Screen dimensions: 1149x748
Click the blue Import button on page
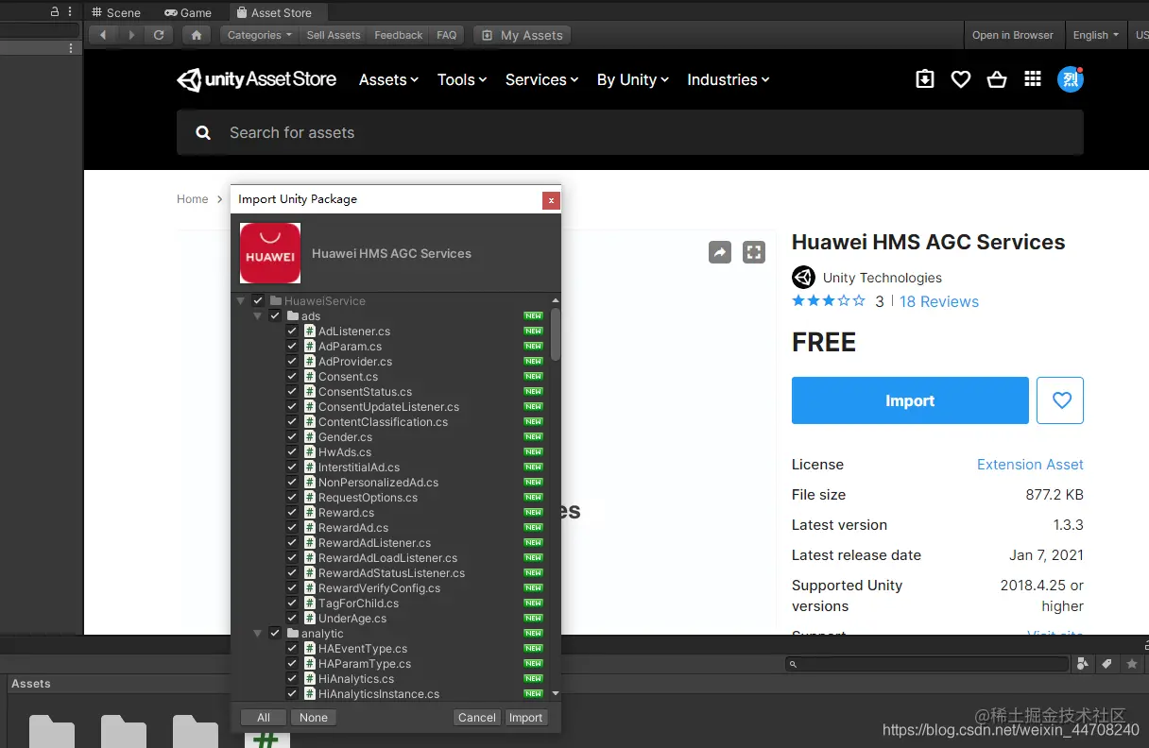(x=910, y=400)
